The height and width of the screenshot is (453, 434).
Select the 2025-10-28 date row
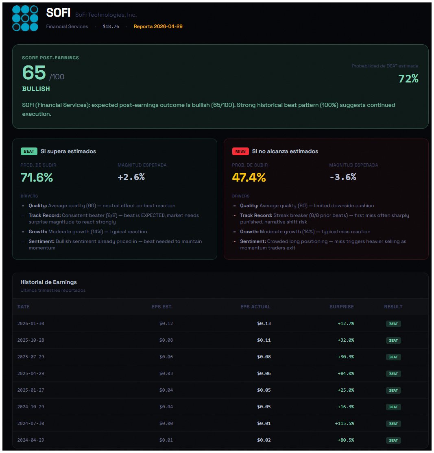tap(220, 340)
